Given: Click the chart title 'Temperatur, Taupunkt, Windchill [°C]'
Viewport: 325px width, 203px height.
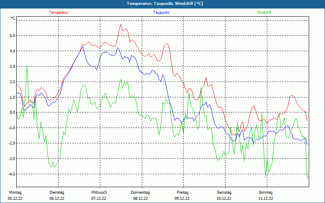Looking at the screenshot, I should [165, 4].
